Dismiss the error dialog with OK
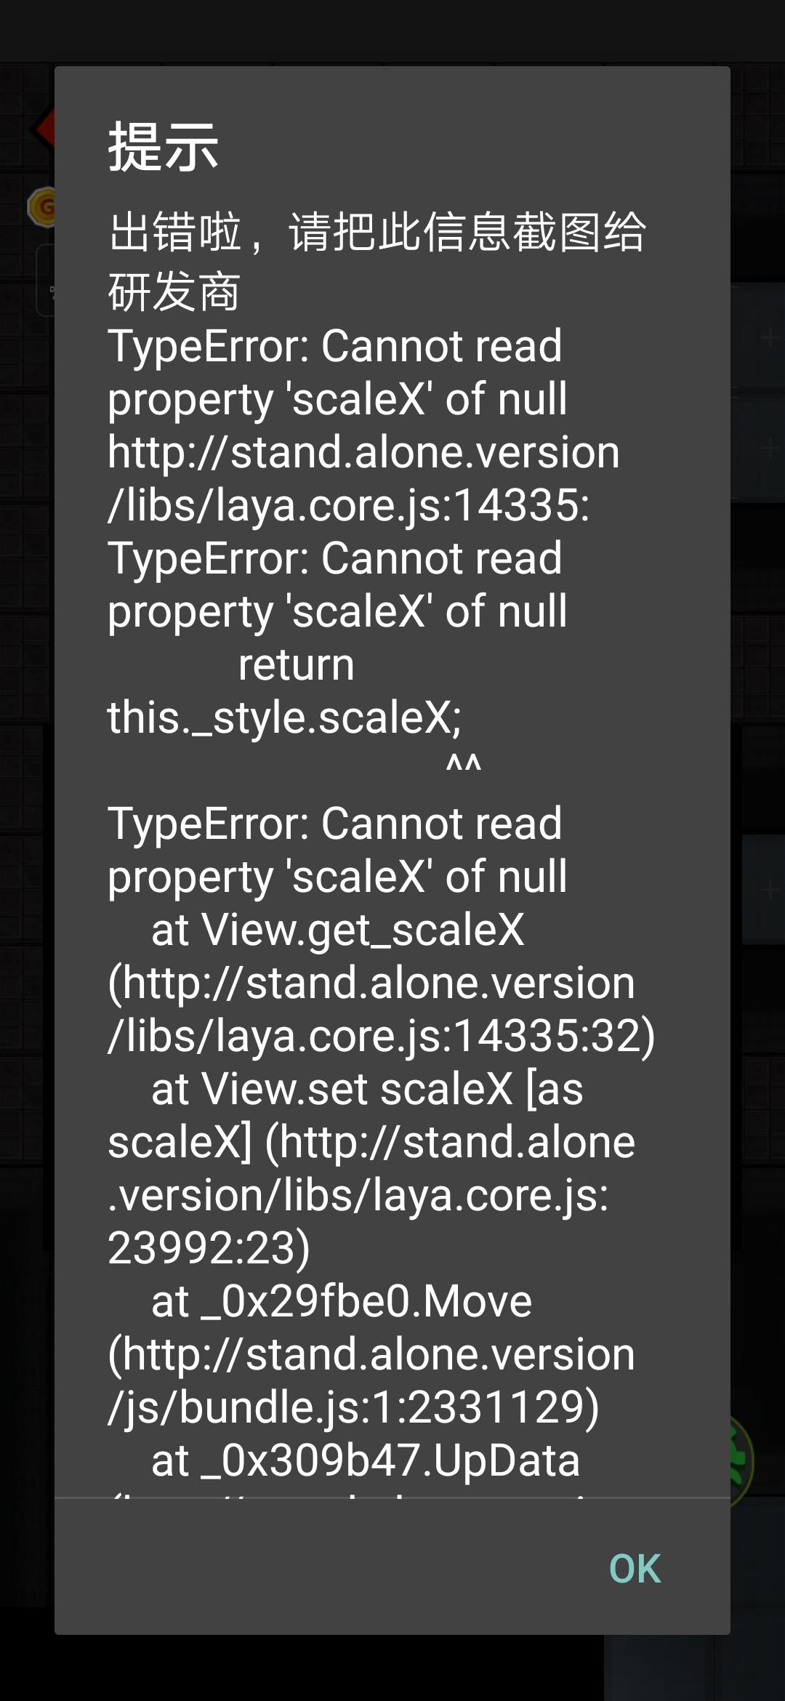 tap(635, 1569)
